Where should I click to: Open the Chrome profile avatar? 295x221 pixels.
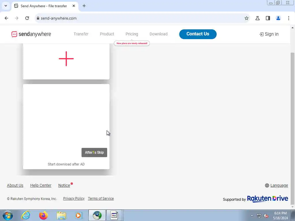point(278,18)
